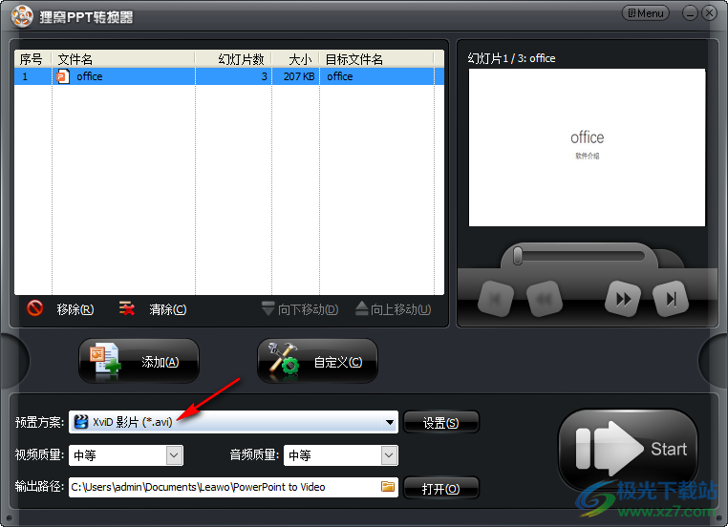The height and width of the screenshot is (527, 728).
Task: Open the video quality (视频质量) dropdown
Action: [x=175, y=455]
